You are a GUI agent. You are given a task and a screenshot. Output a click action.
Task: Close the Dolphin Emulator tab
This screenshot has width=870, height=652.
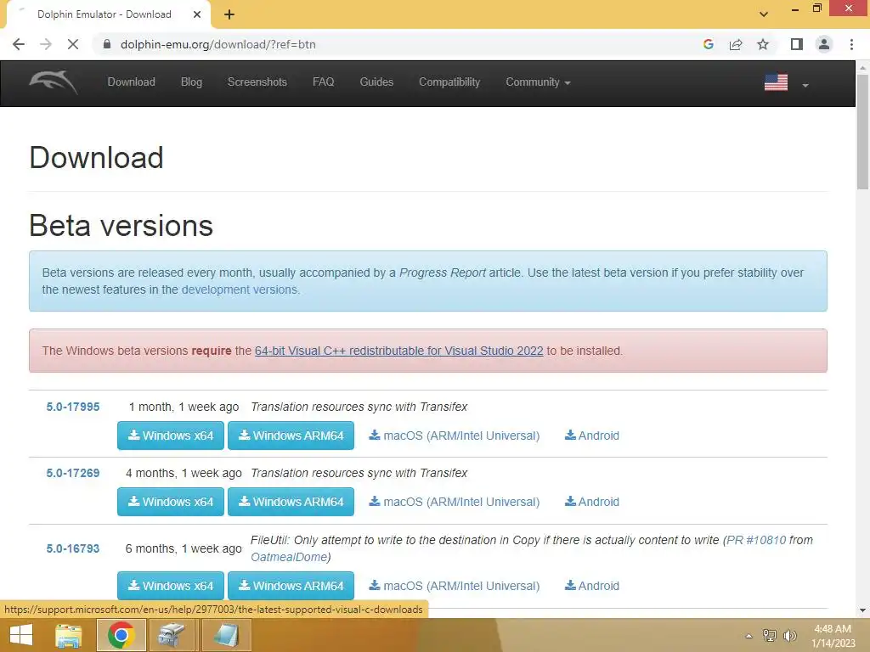click(x=196, y=14)
